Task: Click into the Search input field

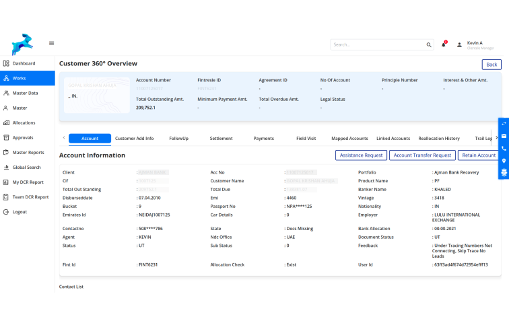Action: [377, 45]
